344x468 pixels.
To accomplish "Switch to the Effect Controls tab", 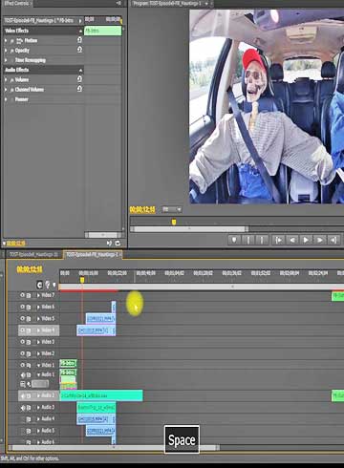I will [16, 4].
